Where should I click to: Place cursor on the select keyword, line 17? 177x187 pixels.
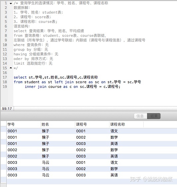20,77
